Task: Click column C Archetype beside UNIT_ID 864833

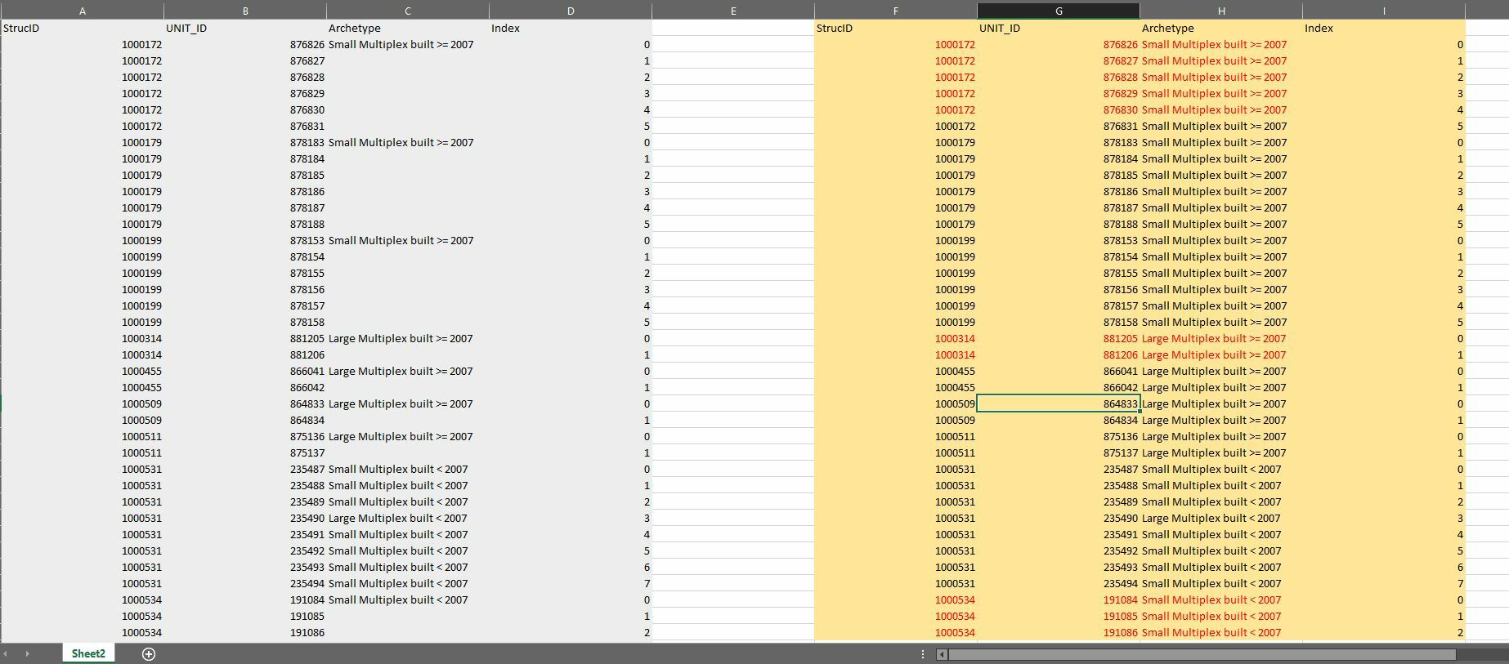Action: coord(408,403)
